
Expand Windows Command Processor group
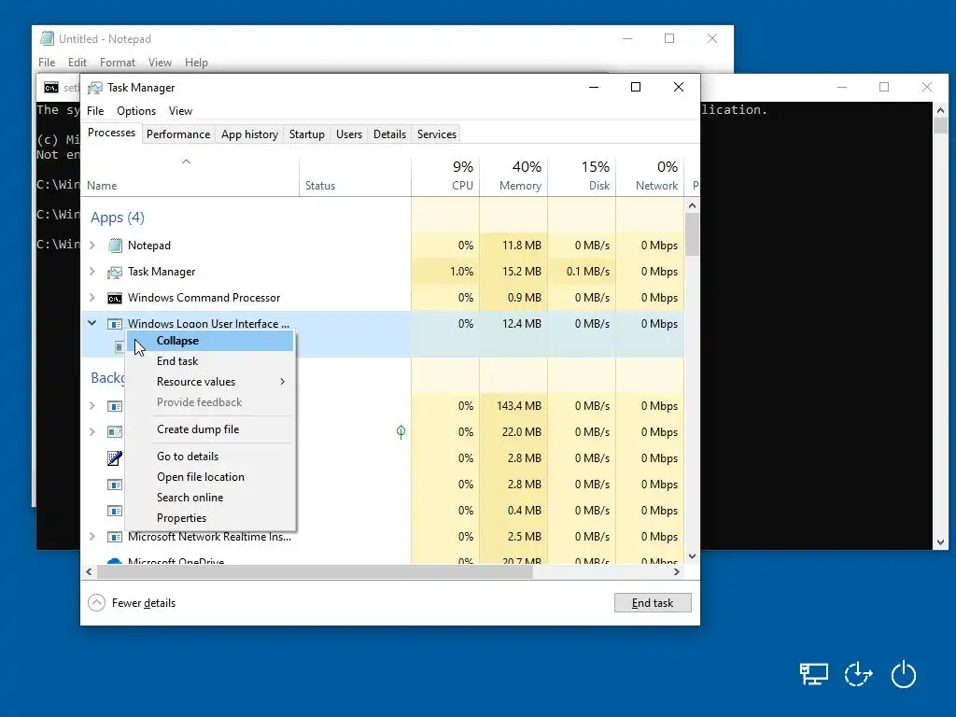coord(92,298)
